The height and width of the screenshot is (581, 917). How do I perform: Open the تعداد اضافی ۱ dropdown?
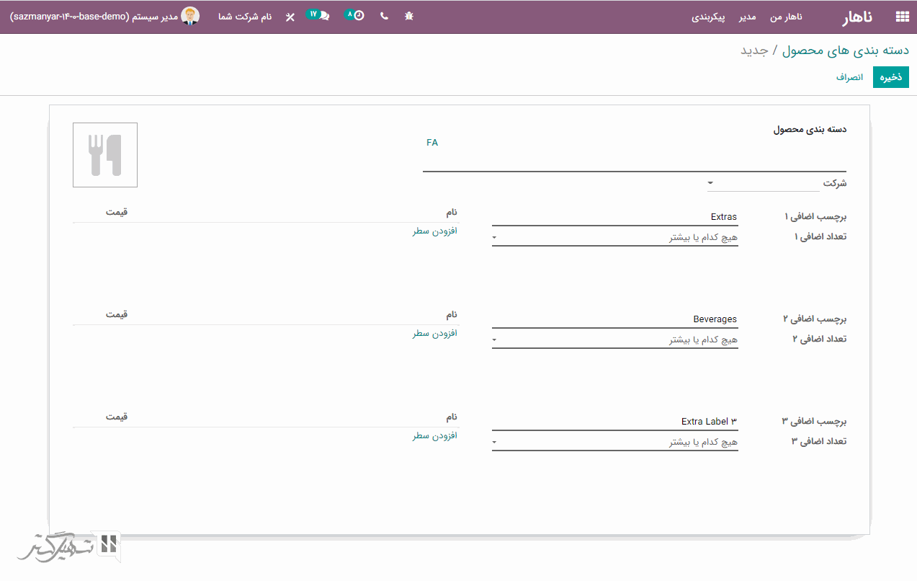tap(614, 237)
